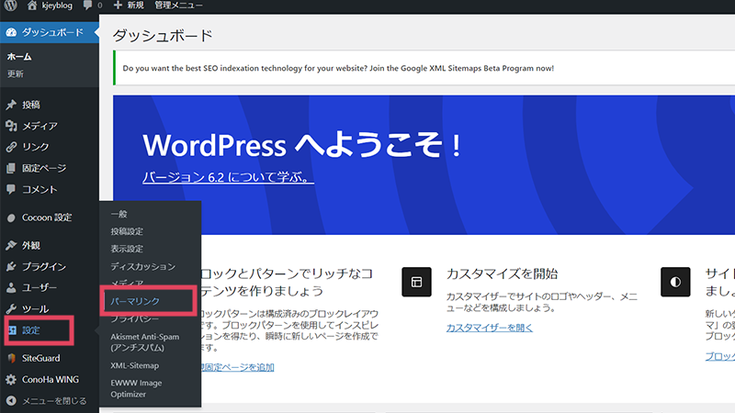The height and width of the screenshot is (413, 735).
Task: Click the ダッシュボード page heading
Action: 163,36
